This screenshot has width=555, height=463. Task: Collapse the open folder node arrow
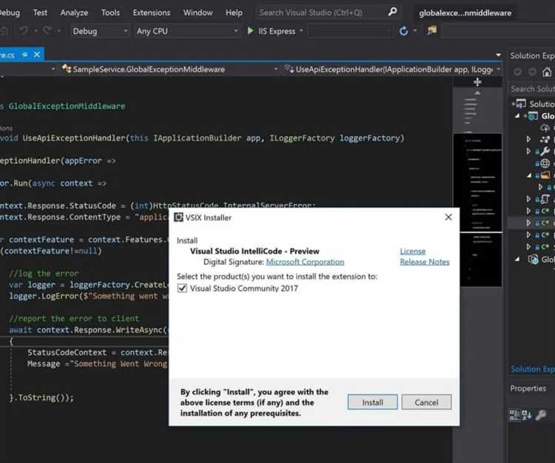(x=529, y=175)
